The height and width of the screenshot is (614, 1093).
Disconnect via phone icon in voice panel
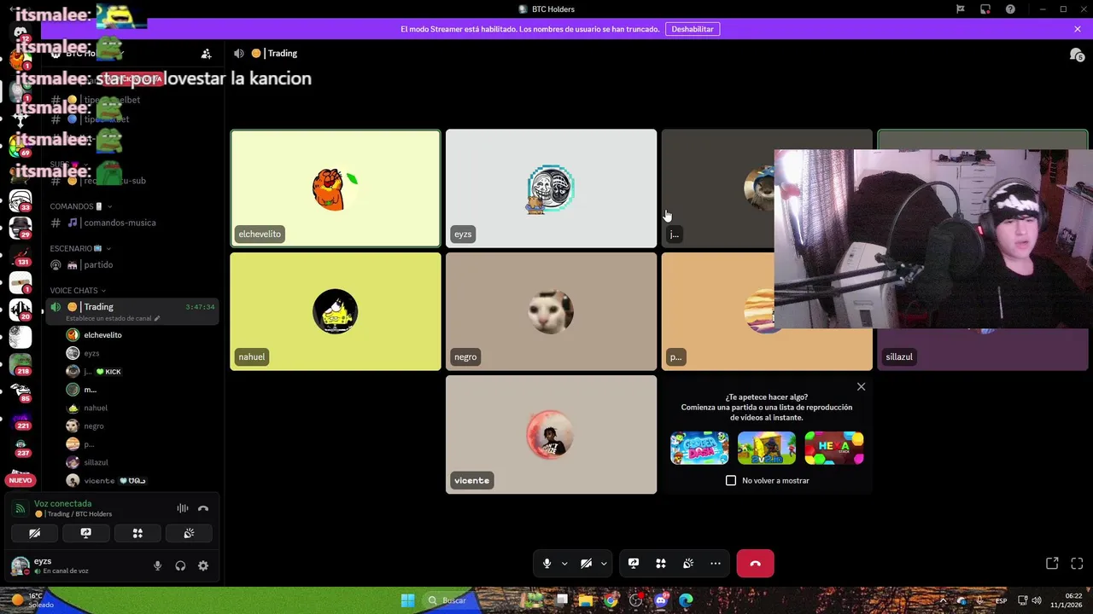[203, 508]
